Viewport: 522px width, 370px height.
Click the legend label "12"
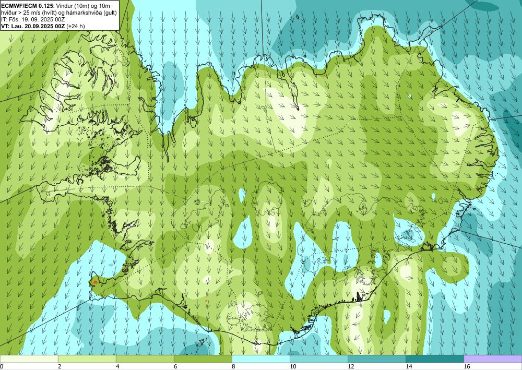tap(351, 366)
